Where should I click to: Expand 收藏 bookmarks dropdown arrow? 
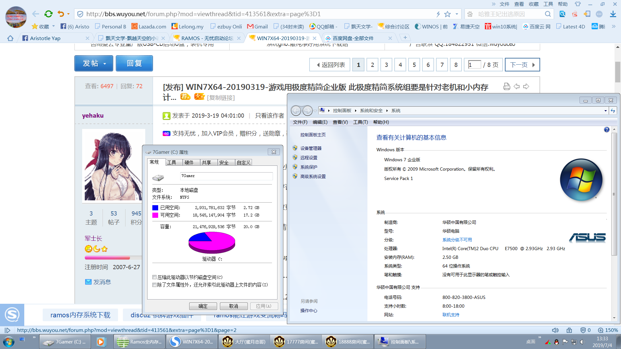pos(53,26)
